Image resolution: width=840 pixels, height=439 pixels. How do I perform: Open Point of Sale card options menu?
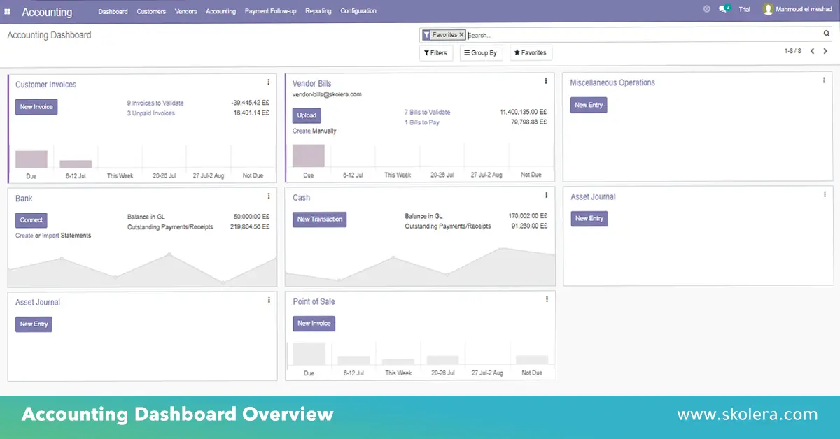click(x=547, y=299)
